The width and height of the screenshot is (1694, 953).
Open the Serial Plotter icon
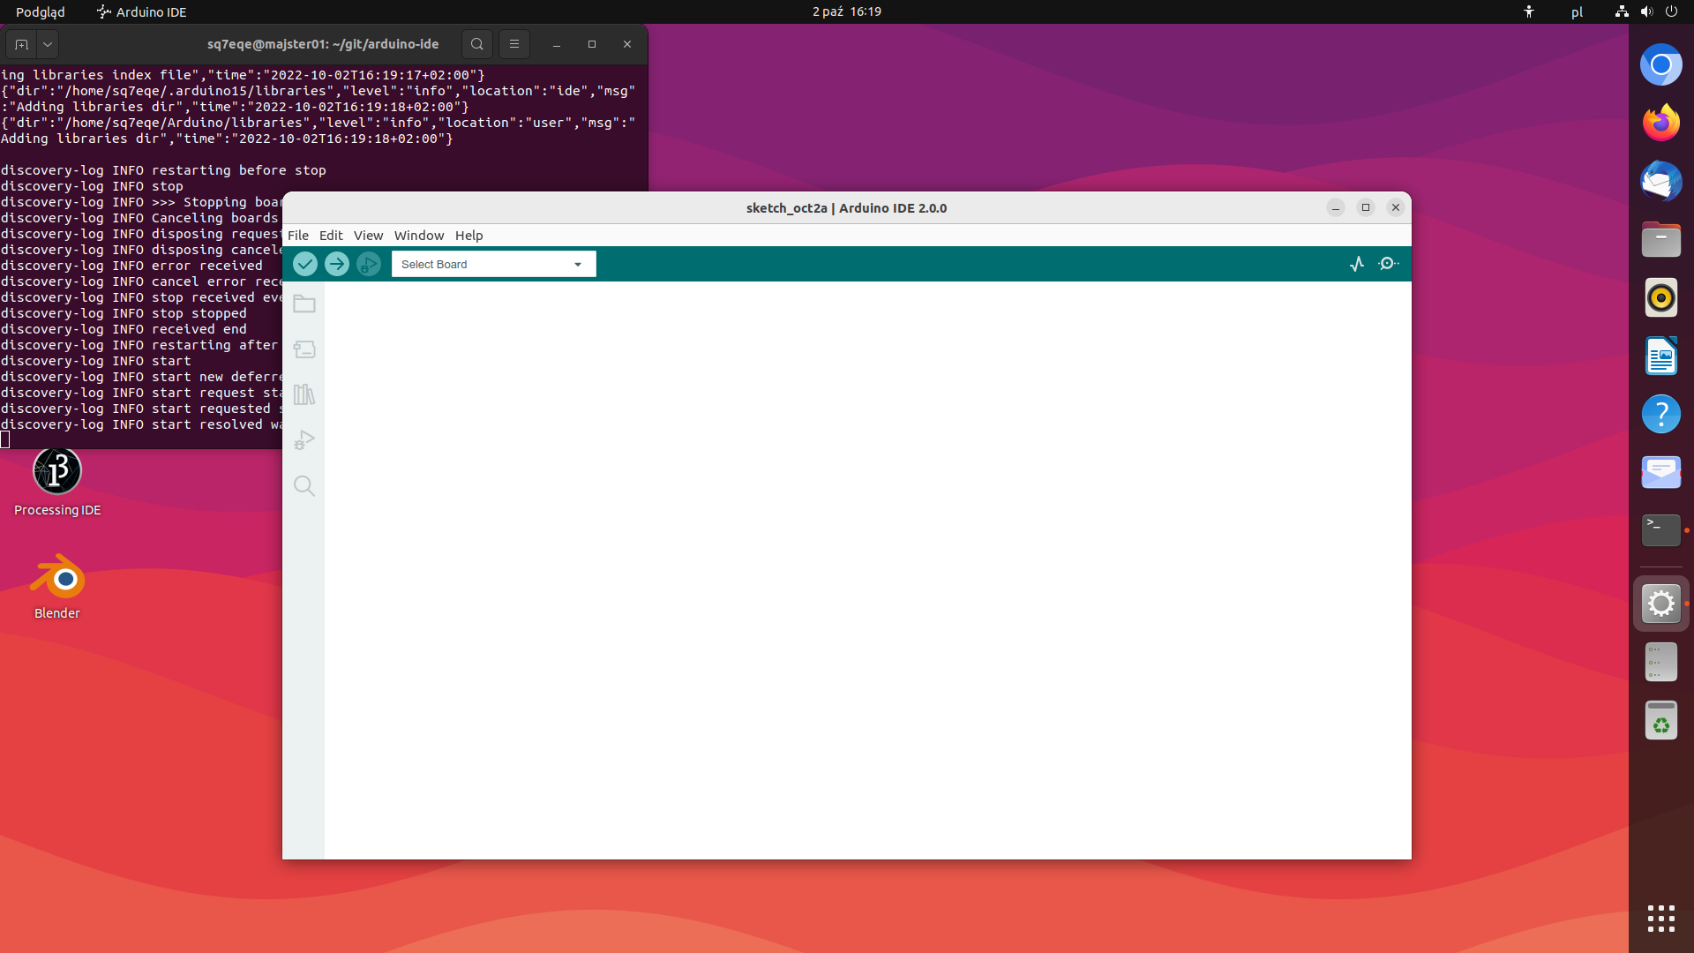1357,264
